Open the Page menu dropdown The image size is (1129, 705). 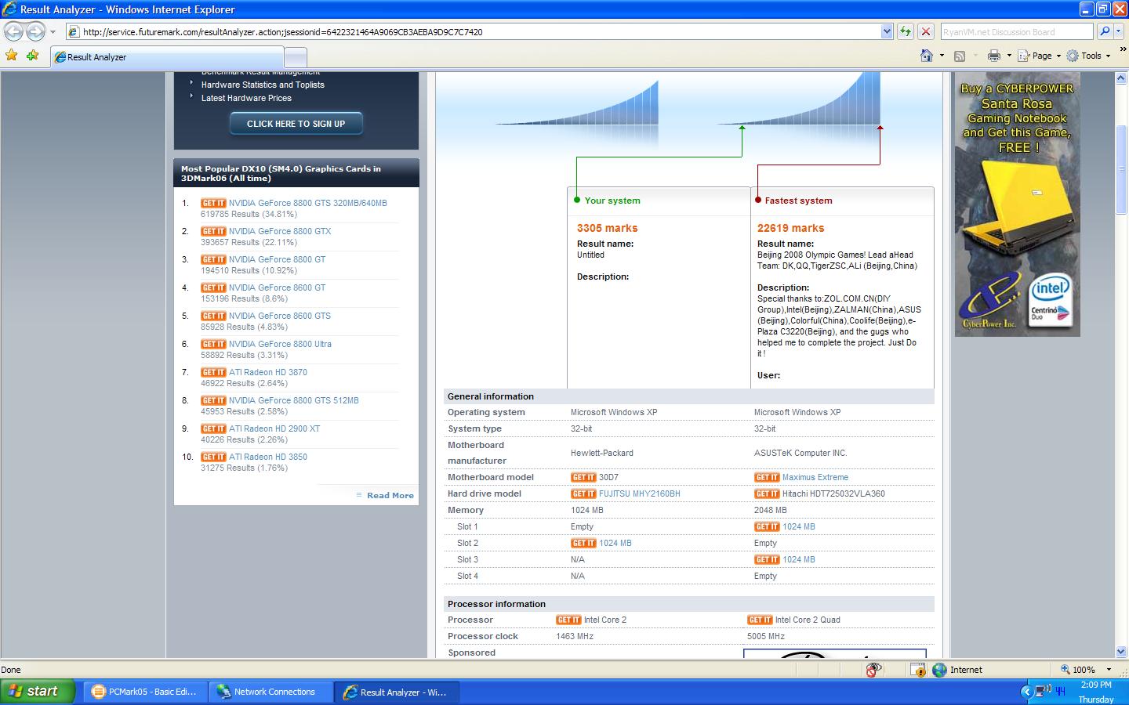1040,56
